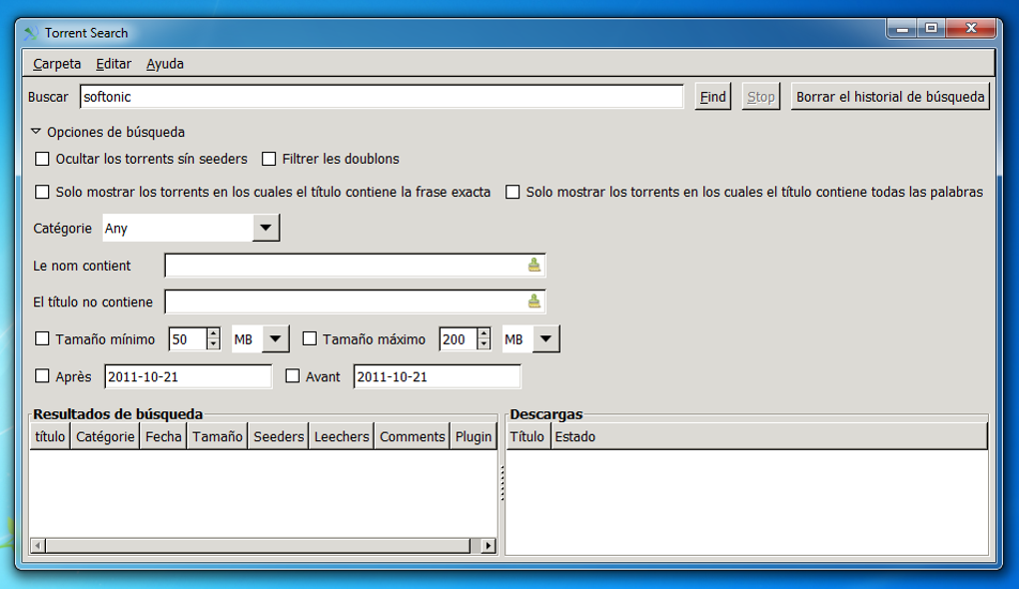
Task: Open the Carpeta menu
Action: (x=57, y=64)
